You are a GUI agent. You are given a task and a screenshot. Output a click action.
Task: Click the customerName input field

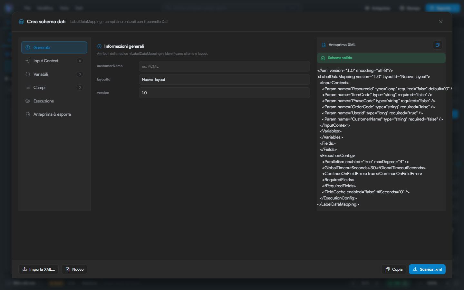click(224, 66)
